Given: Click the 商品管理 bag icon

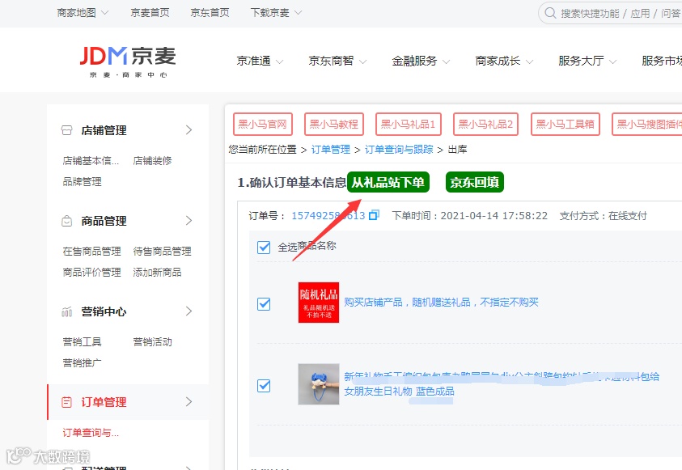Looking at the screenshot, I should pos(66,221).
